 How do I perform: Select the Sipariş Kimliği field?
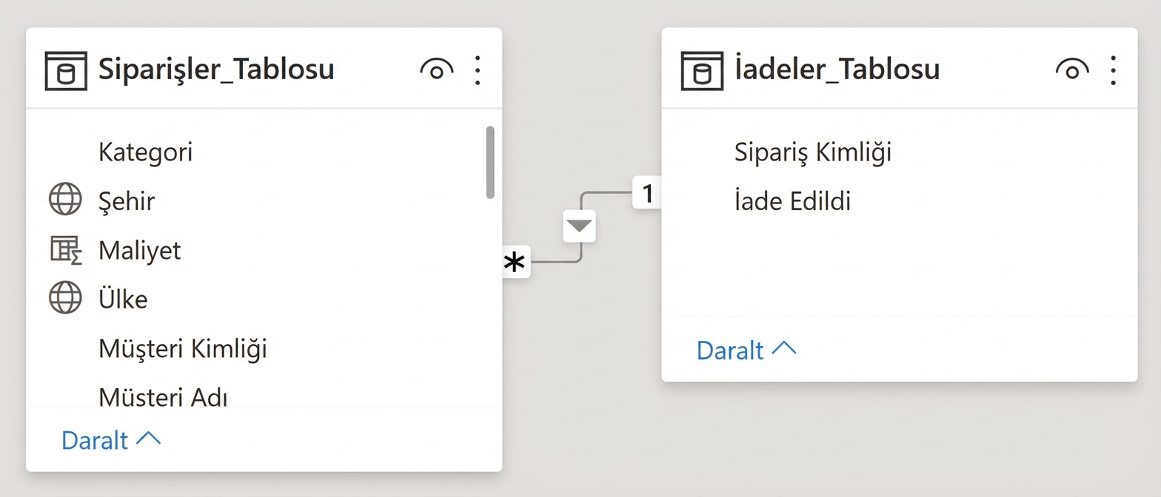coord(812,152)
